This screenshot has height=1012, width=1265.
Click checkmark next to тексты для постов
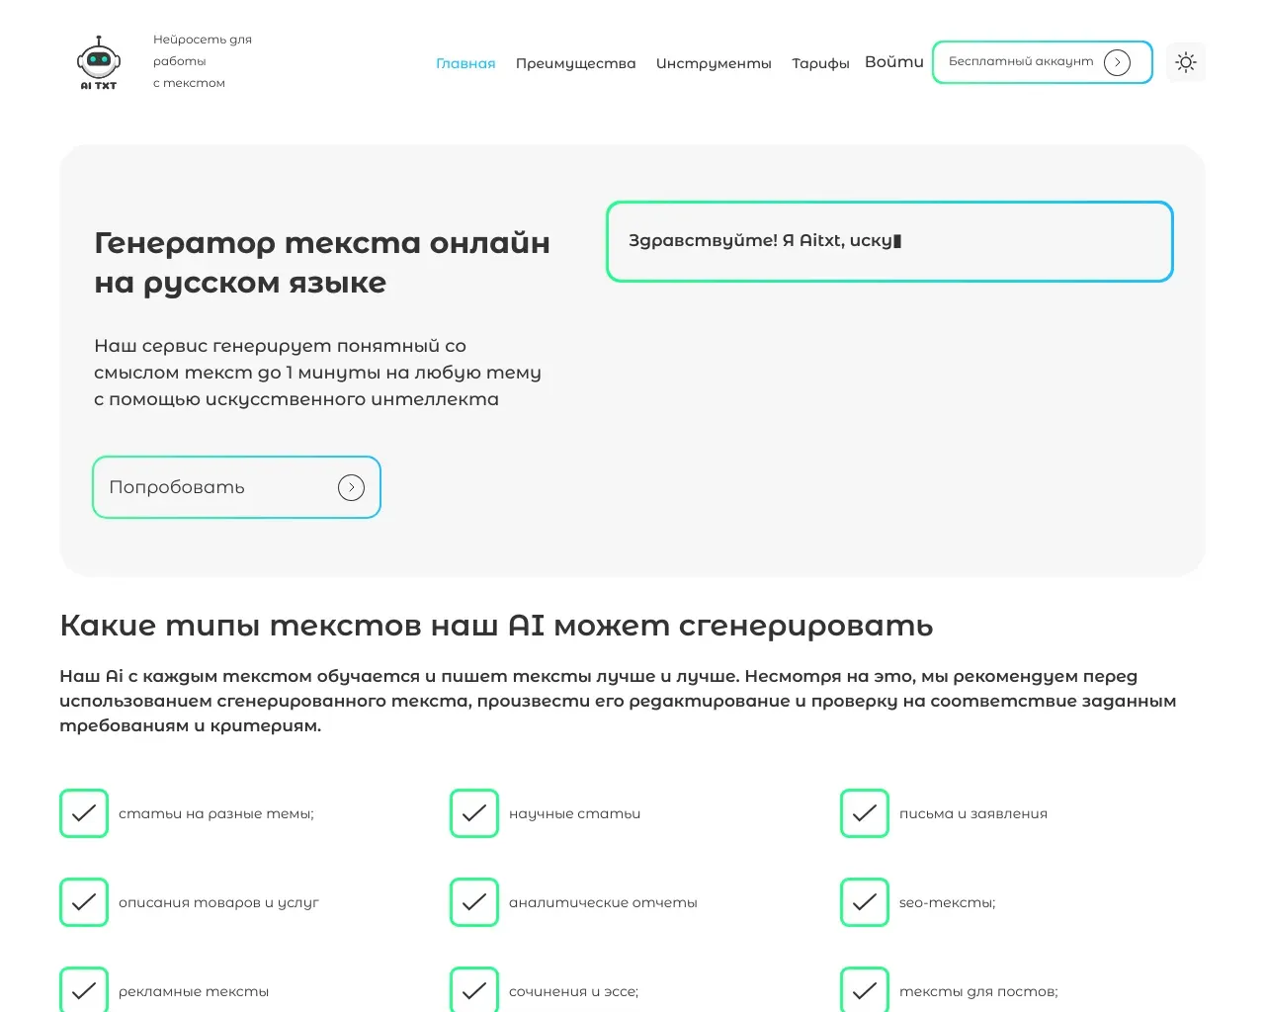pyautogui.click(x=865, y=989)
